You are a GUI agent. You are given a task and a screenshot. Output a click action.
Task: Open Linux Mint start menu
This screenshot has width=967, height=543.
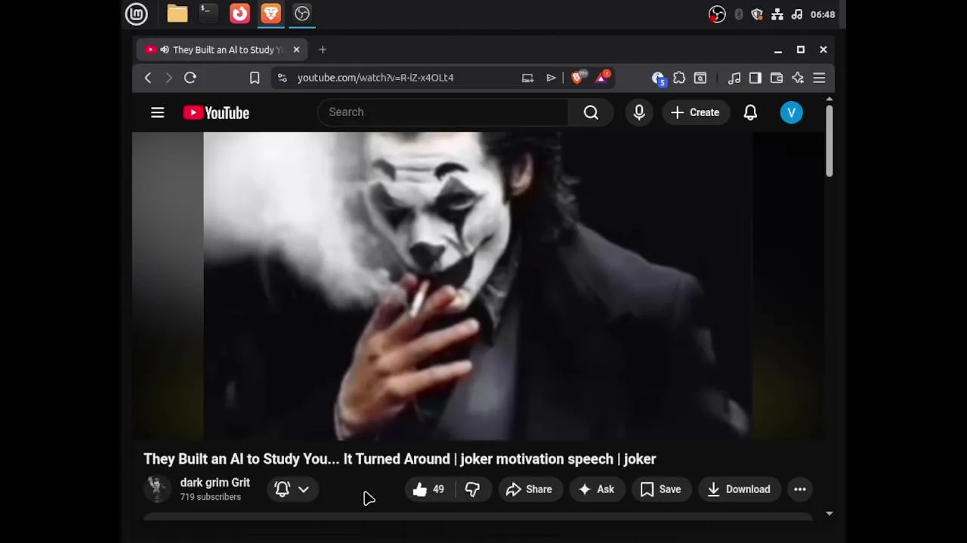(136, 14)
